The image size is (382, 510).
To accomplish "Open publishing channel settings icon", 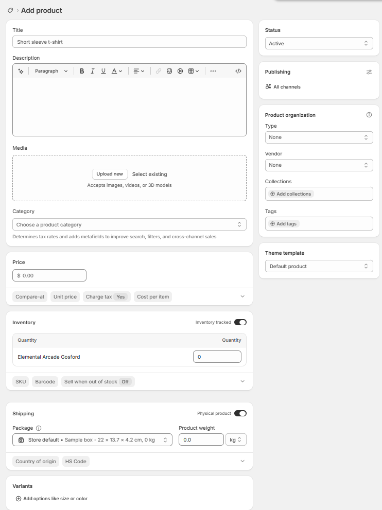I will coord(369,72).
